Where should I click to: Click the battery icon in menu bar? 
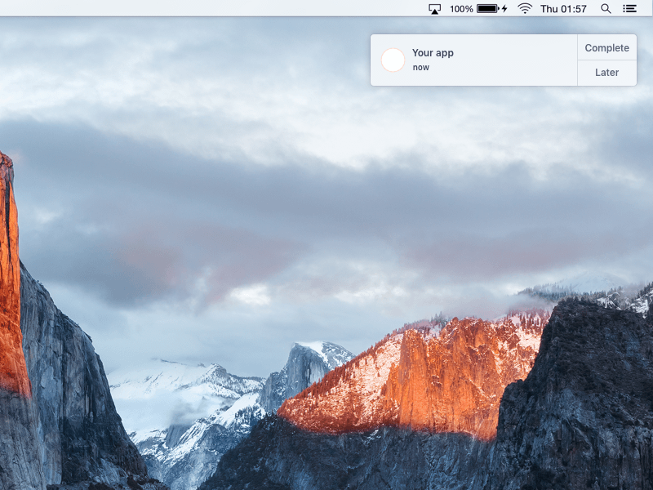tap(487, 9)
